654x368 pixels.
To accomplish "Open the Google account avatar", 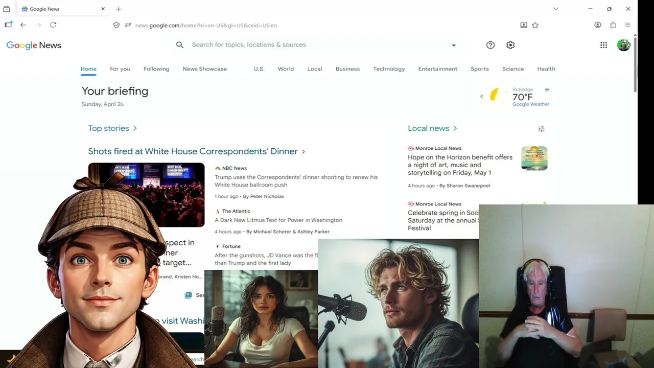I will [623, 45].
